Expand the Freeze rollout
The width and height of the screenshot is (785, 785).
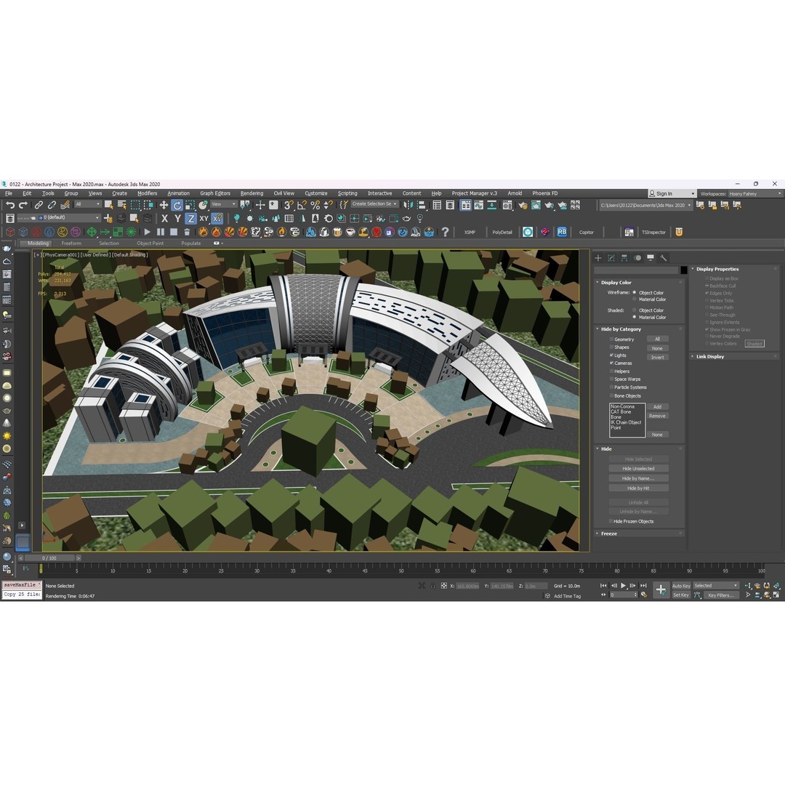[x=638, y=534]
